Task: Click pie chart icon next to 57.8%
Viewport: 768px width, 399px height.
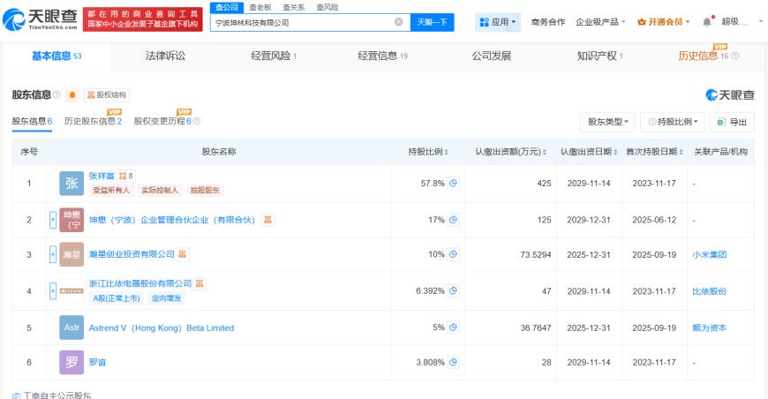Action: click(453, 183)
